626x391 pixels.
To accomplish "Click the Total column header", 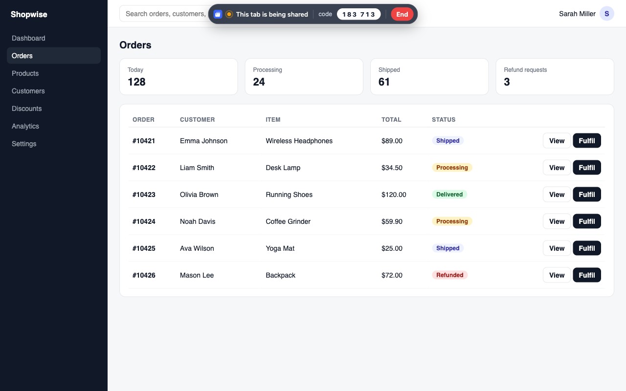I will coord(391,120).
